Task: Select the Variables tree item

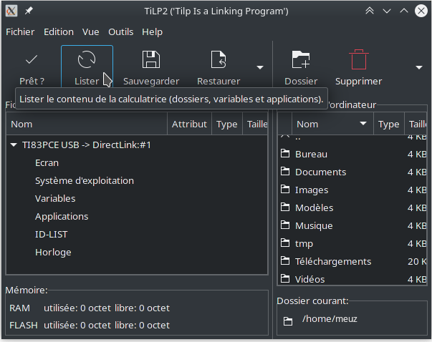Action: coord(55,198)
